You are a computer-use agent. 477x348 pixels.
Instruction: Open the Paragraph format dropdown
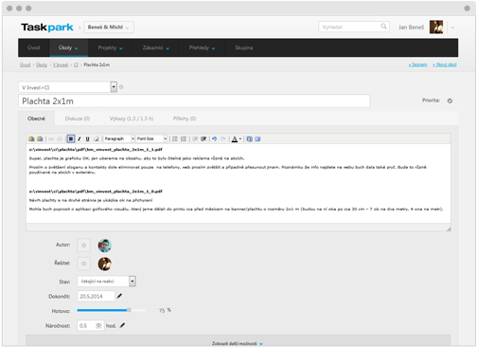[119, 138]
